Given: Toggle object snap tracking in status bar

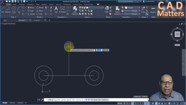Looking at the screenshot, I should pos(145,103).
